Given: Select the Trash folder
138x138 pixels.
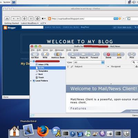Looking at the screenshot, I should (x=48, y=77).
